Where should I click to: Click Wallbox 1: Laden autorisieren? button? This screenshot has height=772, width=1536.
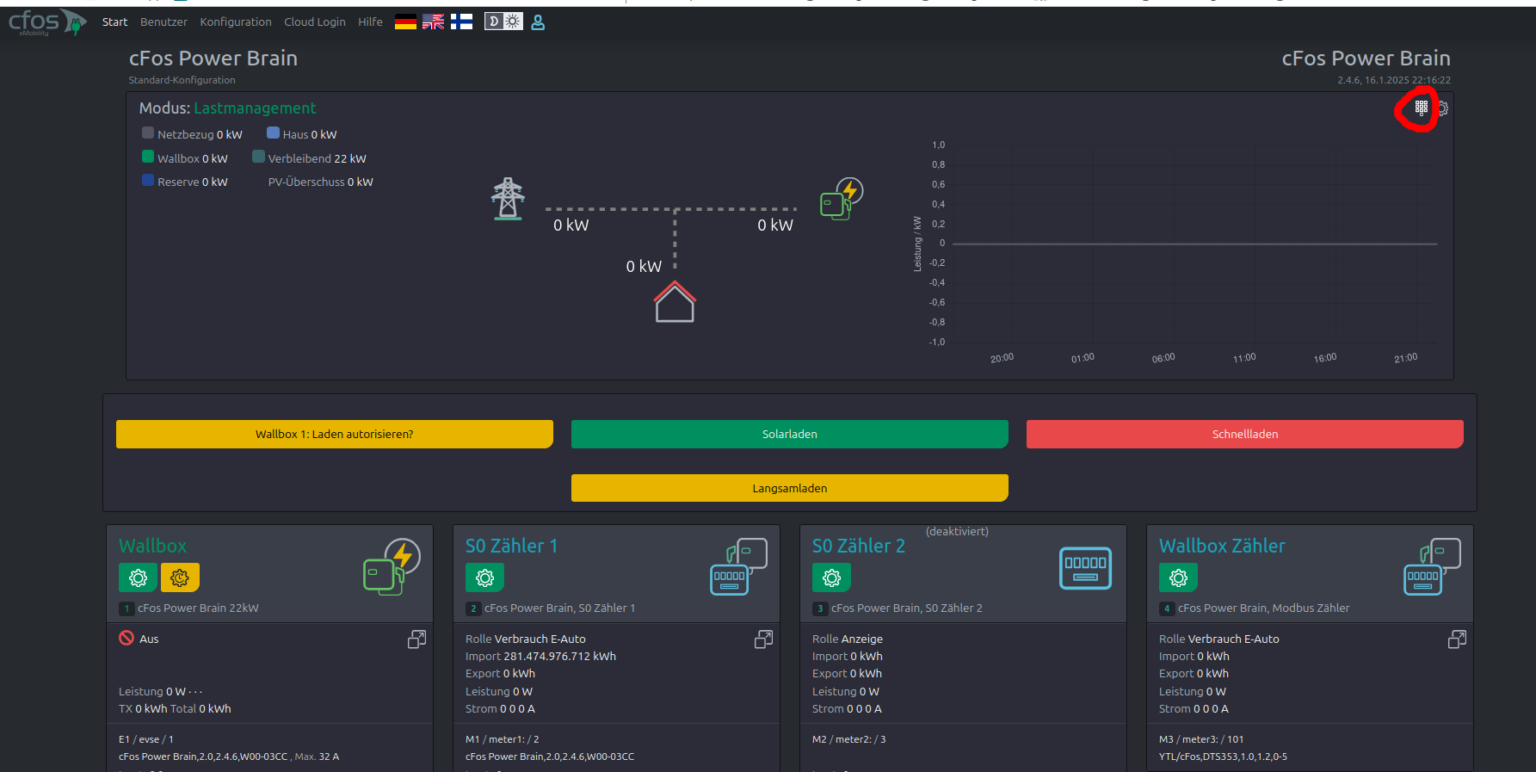[335, 435]
